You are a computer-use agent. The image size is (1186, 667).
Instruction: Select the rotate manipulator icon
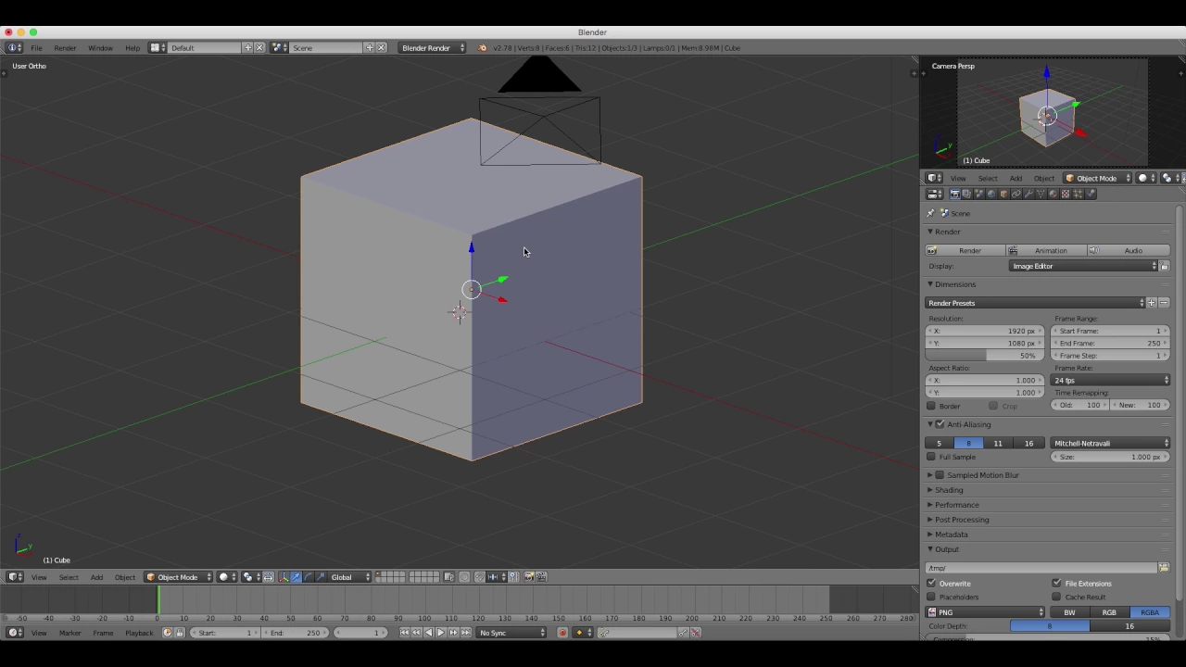click(x=307, y=577)
